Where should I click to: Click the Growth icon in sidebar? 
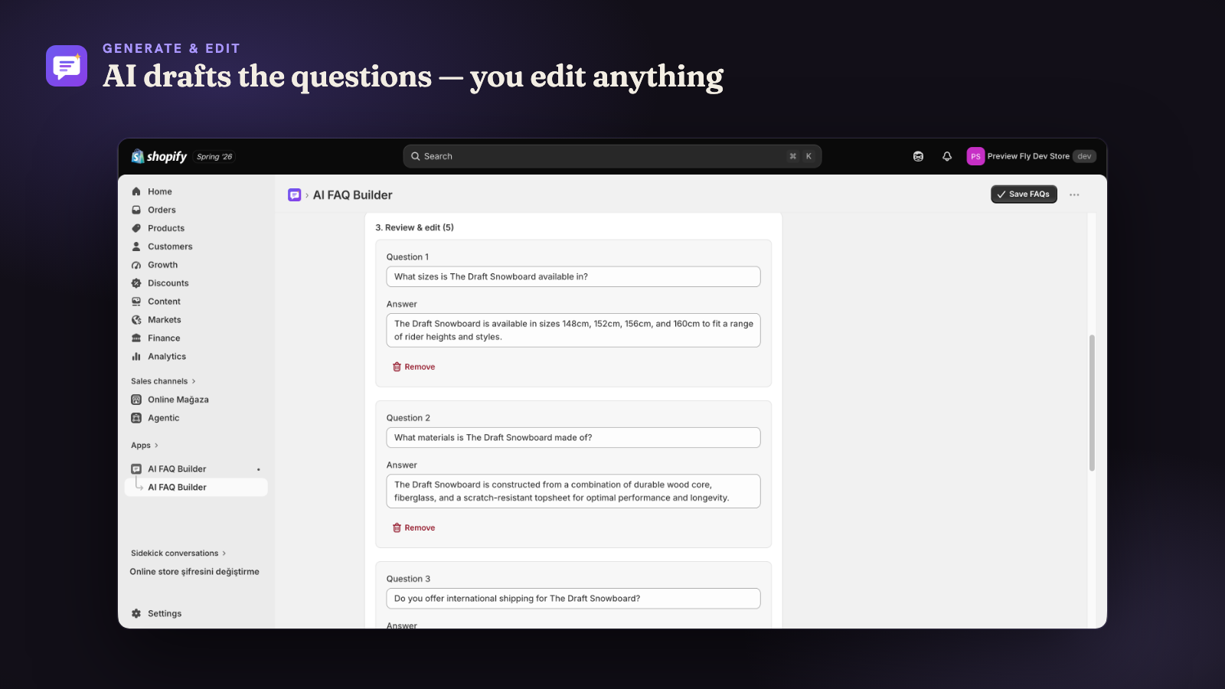click(x=136, y=265)
